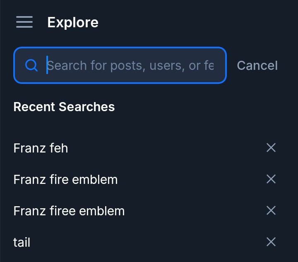298x262 pixels.
Task: Delete the "Franz fire emblem" recent search
Action: tap(271, 179)
